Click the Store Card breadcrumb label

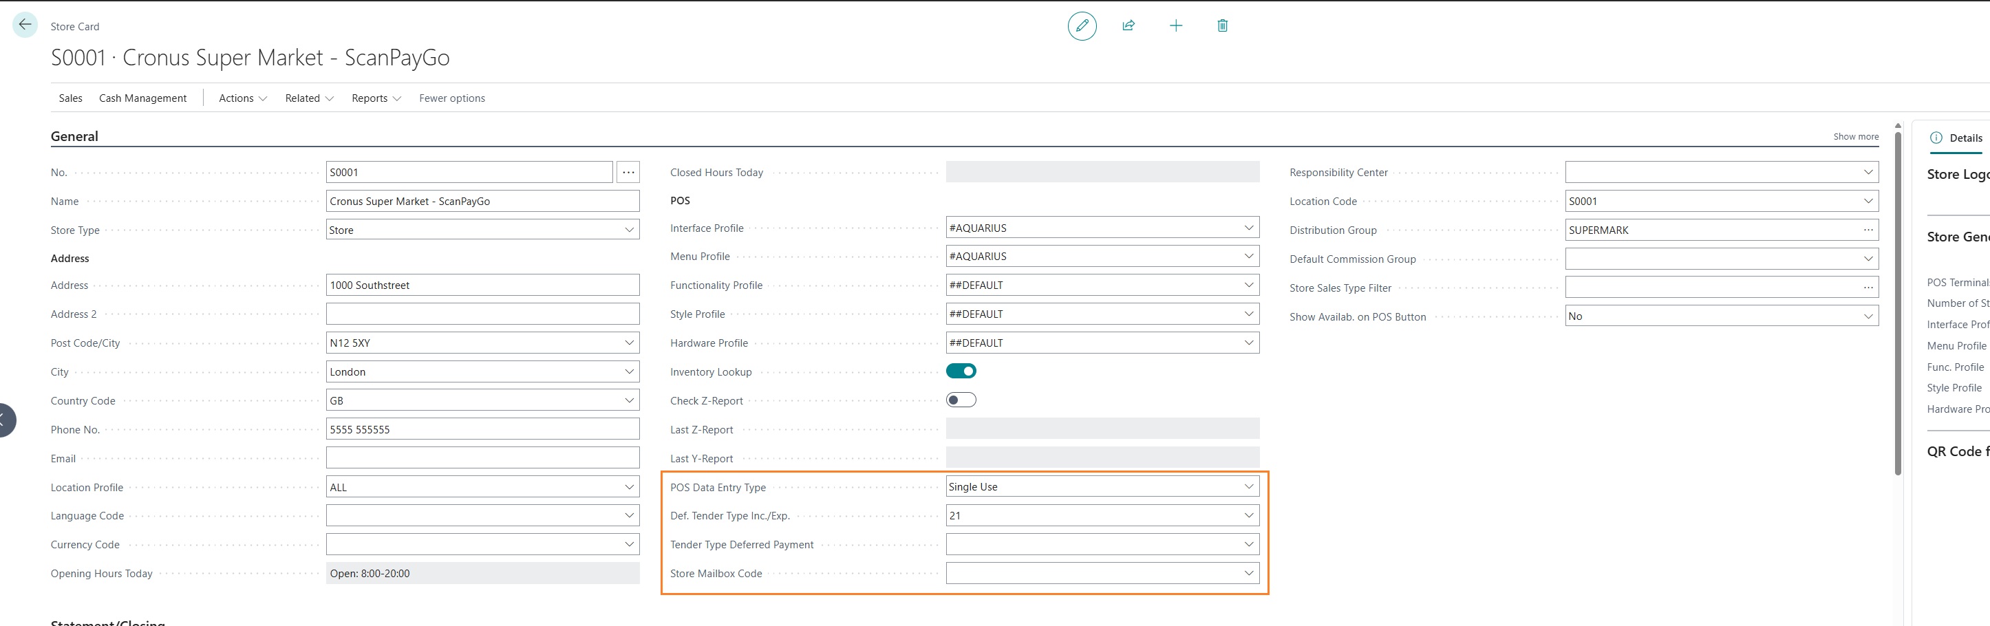coord(75,26)
